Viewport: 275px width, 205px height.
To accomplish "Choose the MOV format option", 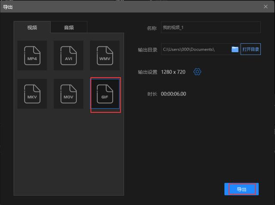I will click(x=68, y=93).
